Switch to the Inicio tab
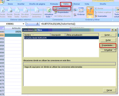 [10, 4]
